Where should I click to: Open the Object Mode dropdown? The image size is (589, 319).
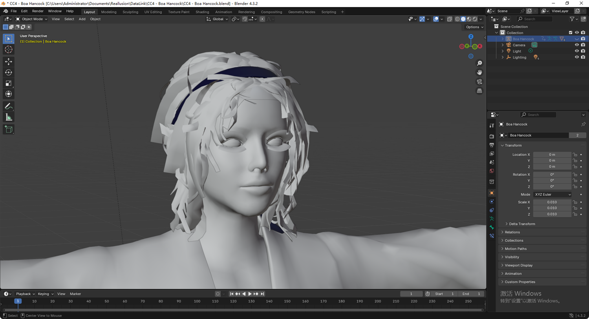pyautogui.click(x=31, y=19)
